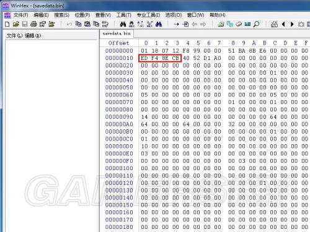Click the Undo icon in toolbar
This screenshot has width=310, height=232.
pos(69,24)
